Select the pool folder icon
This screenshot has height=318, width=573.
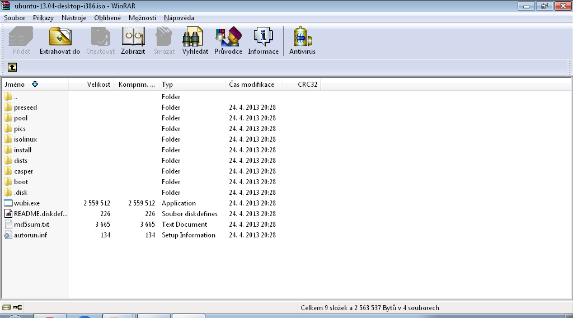pyautogui.click(x=8, y=118)
